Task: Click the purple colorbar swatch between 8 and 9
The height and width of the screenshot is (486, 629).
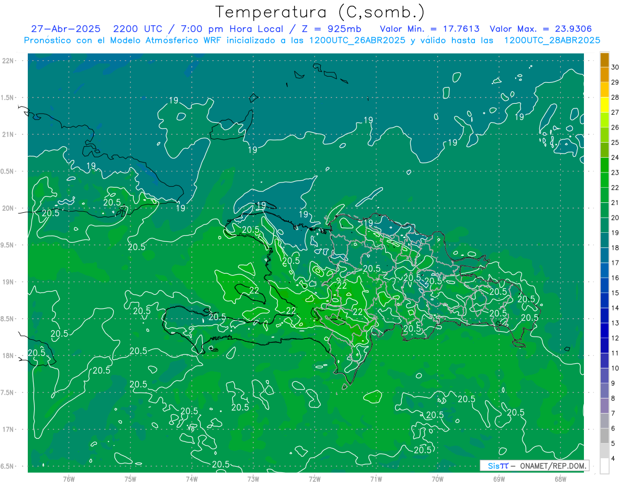Action: [x=604, y=391]
